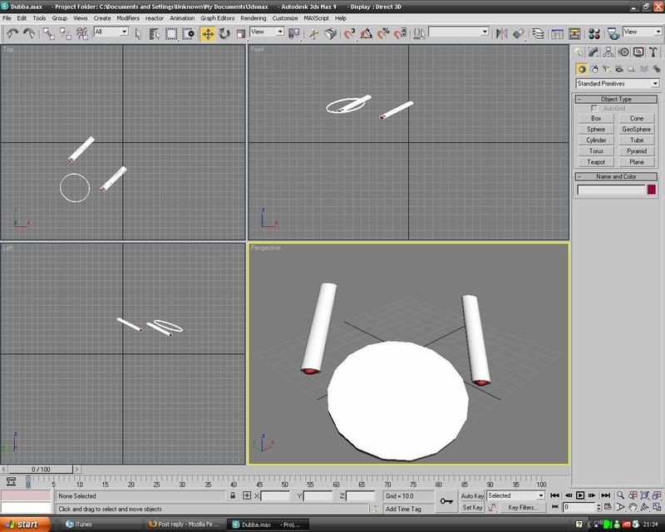Open the Utilities hammer panel
Image resolution: width=665 pixels, height=532 pixels.
pos(653,52)
